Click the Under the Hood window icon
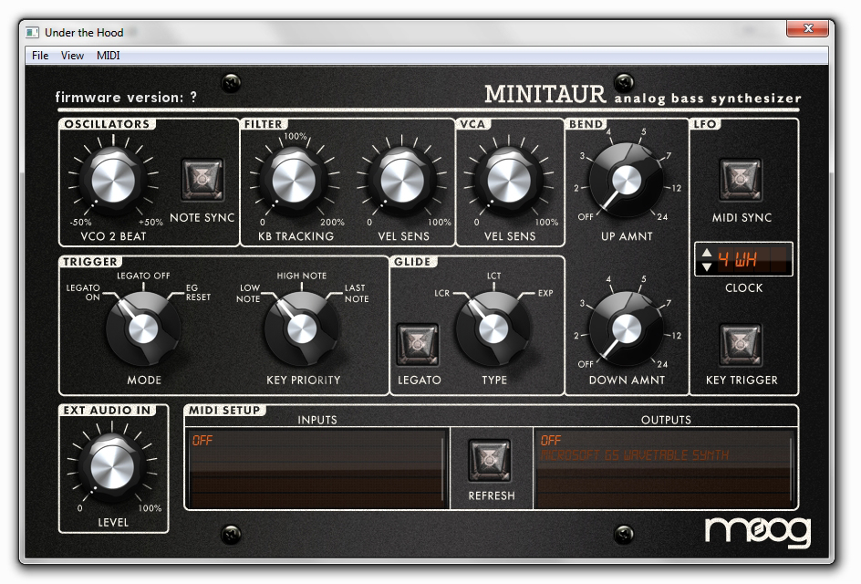 33,33
